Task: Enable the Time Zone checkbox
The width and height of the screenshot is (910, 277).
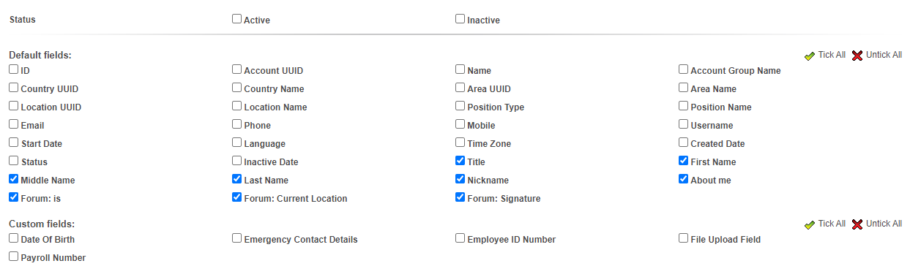Action: click(460, 143)
